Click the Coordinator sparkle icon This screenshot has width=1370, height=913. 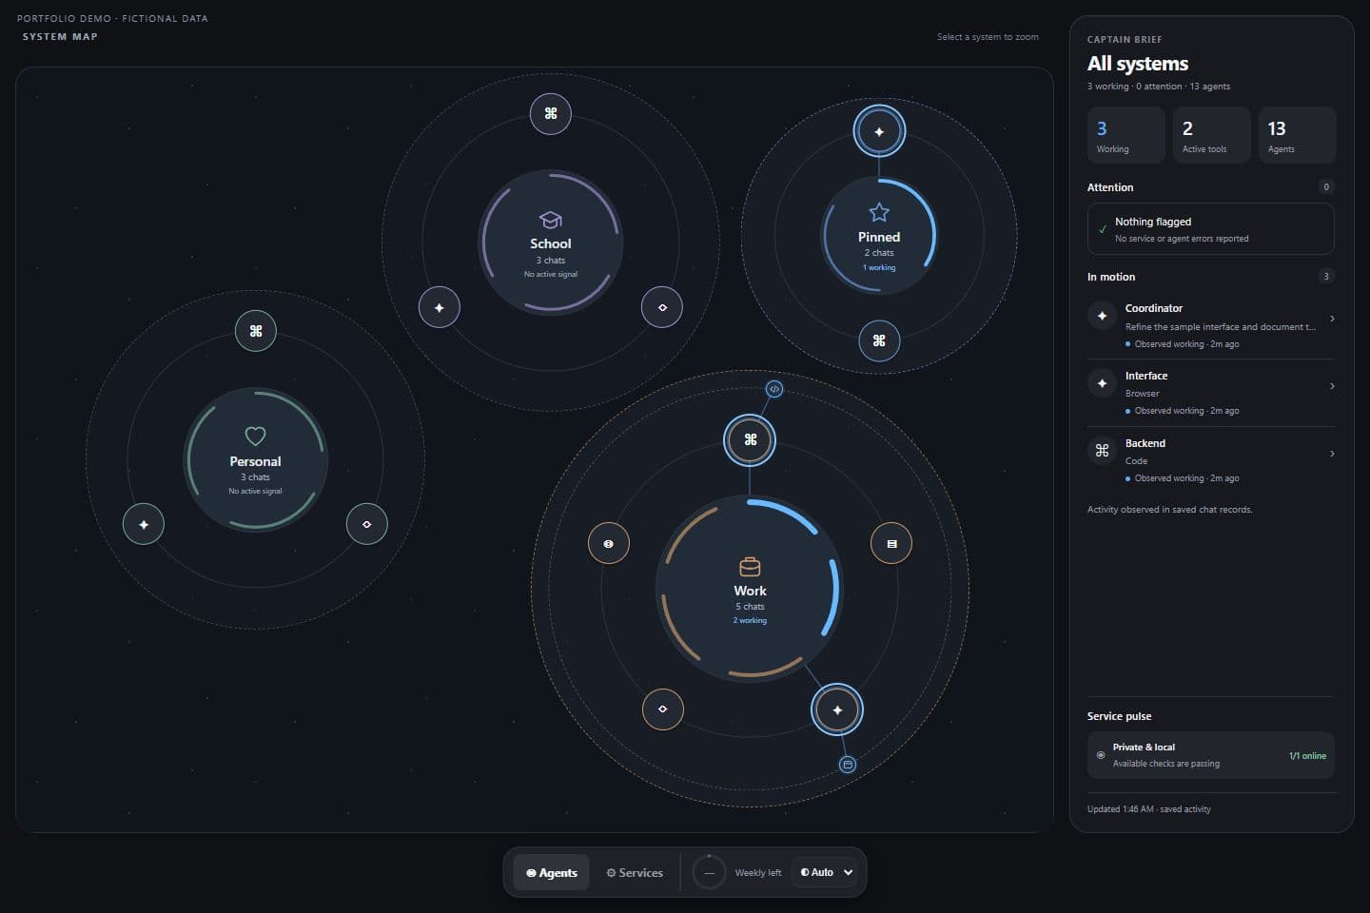[x=1102, y=316]
